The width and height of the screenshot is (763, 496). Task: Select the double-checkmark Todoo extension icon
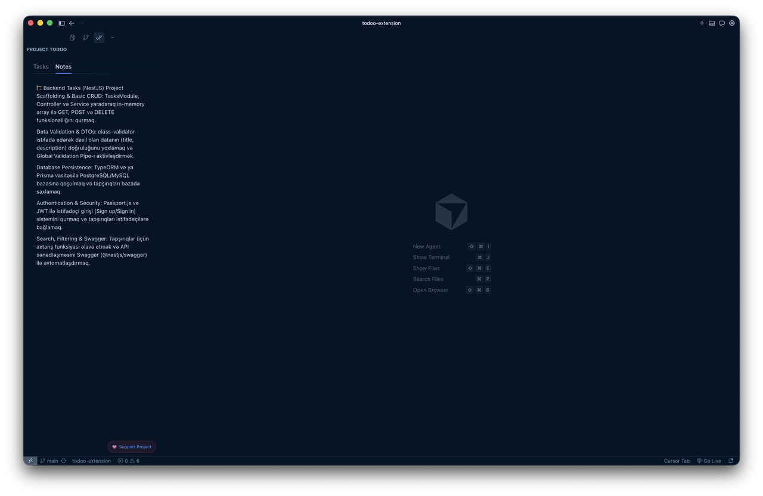point(99,37)
